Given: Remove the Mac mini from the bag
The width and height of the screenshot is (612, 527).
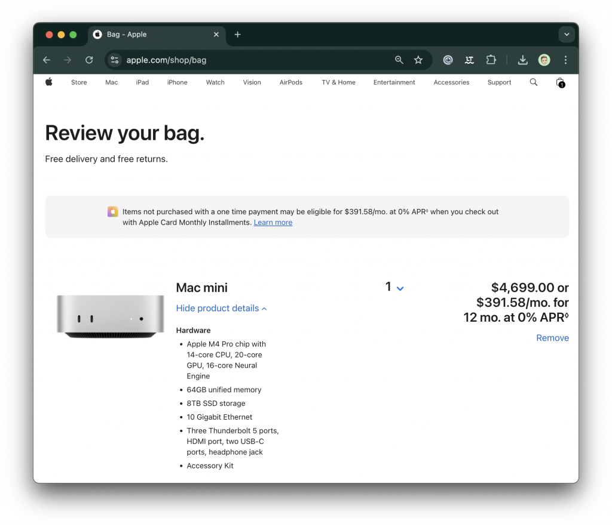Looking at the screenshot, I should (x=552, y=337).
